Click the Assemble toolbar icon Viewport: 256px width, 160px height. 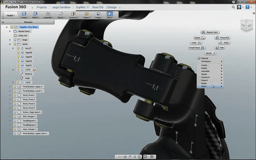pos(48,15)
